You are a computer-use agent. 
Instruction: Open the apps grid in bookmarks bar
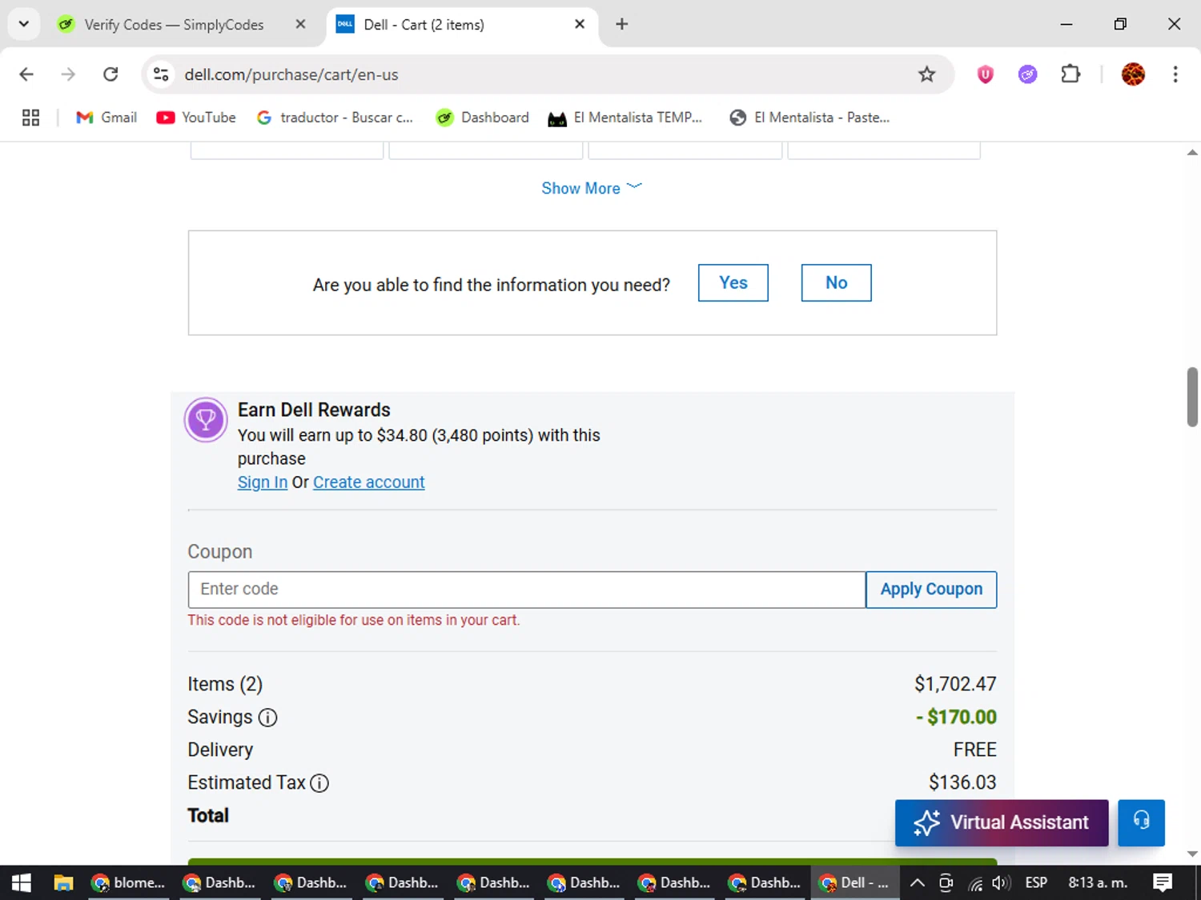(30, 118)
